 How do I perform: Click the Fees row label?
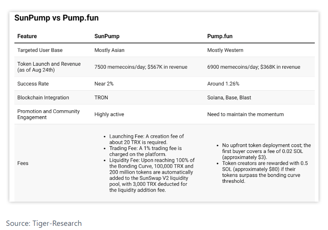click(23, 163)
